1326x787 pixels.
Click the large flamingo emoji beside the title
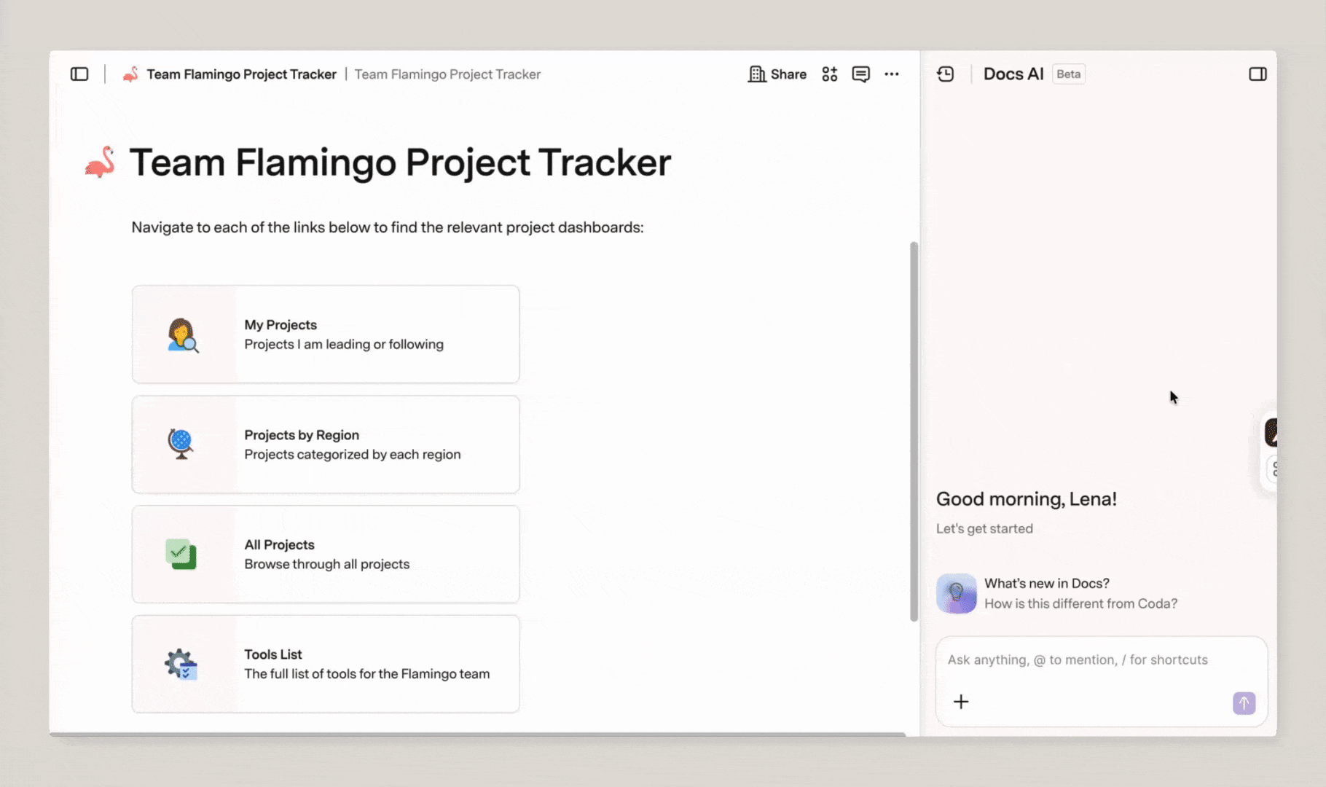[x=100, y=162]
